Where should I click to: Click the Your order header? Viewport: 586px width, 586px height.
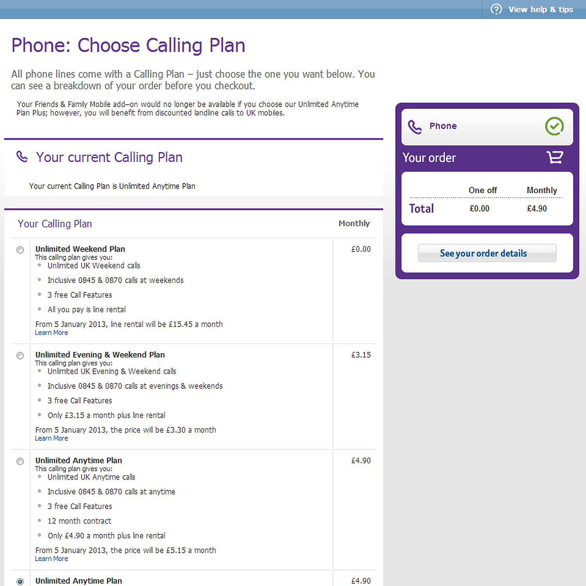pyautogui.click(x=429, y=157)
